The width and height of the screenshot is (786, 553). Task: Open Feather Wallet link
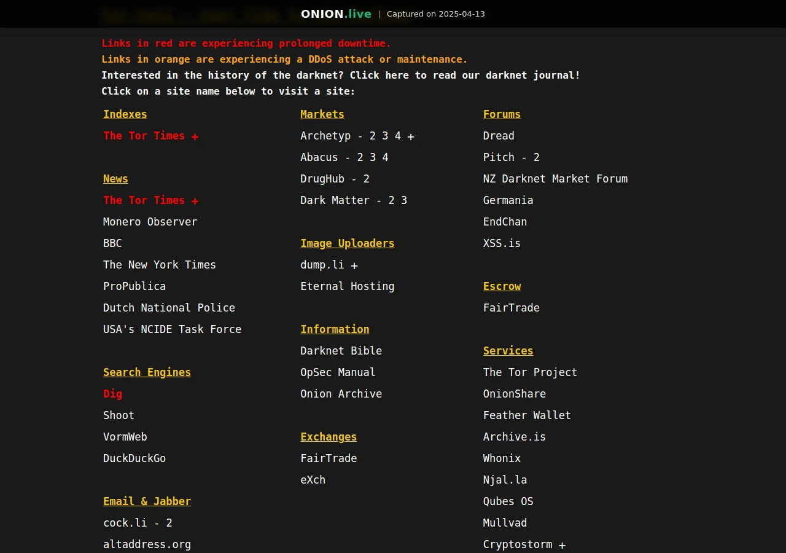click(x=527, y=415)
